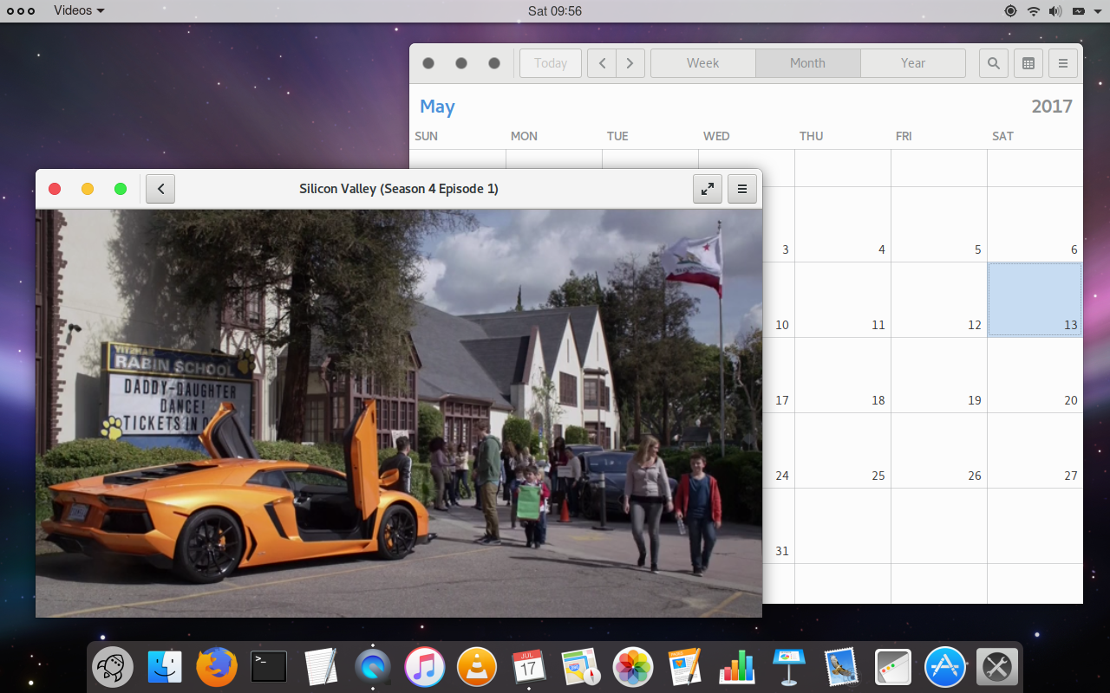Open the Calendar window hamburger menu
The height and width of the screenshot is (693, 1110).
coord(1063,63)
